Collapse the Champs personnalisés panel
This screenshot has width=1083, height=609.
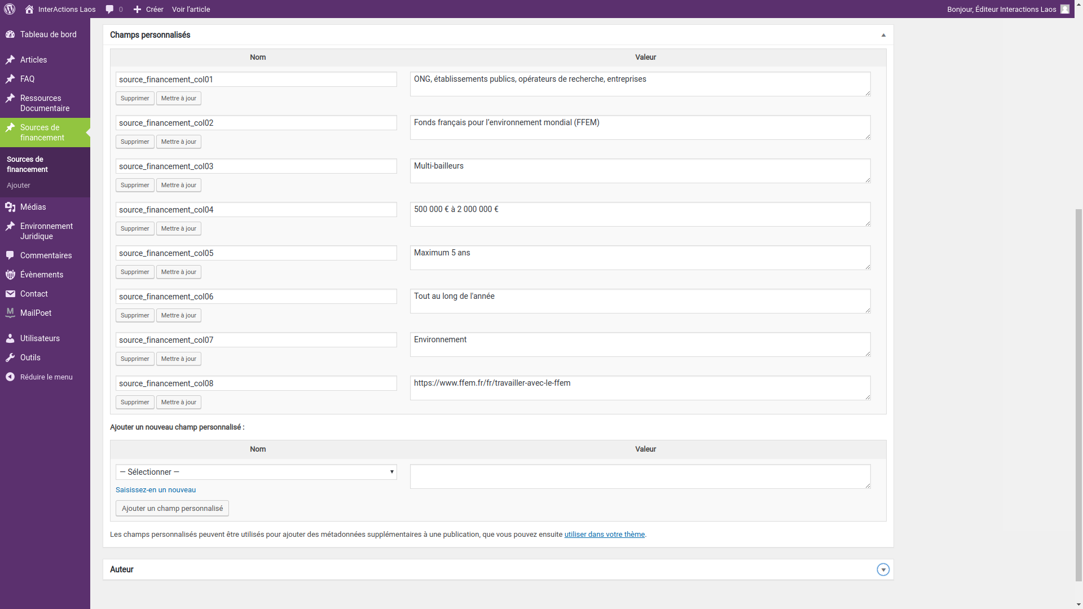point(883,35)
